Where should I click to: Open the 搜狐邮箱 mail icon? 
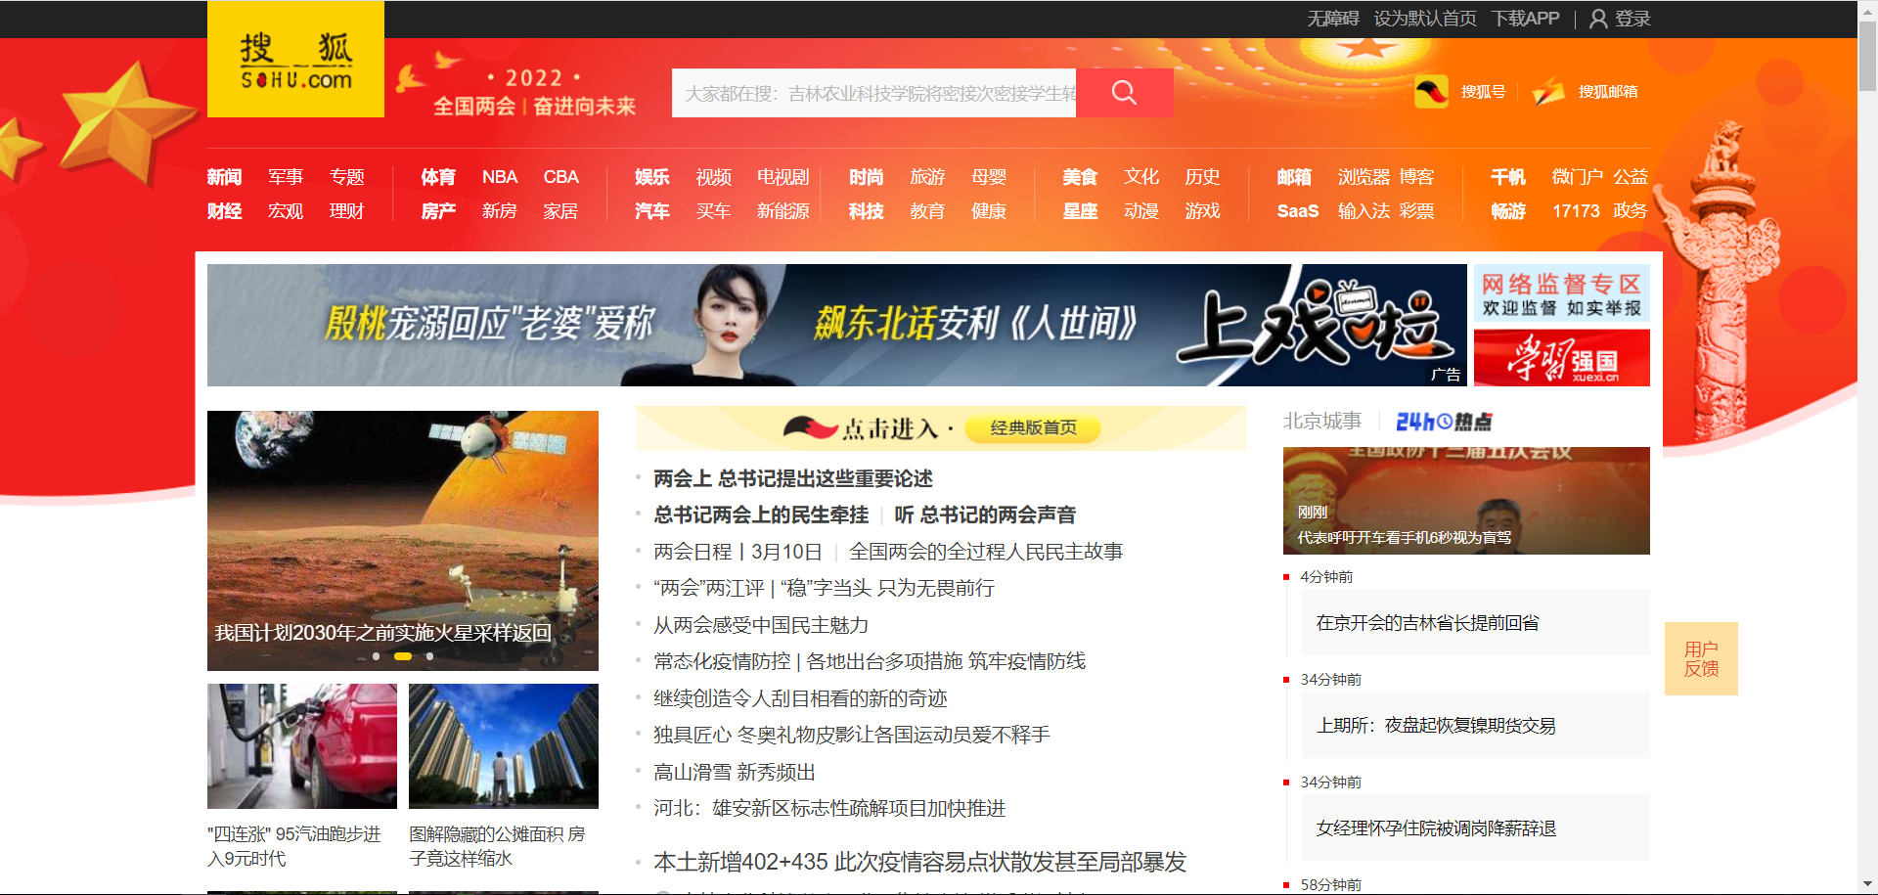tap(1548, 92)
